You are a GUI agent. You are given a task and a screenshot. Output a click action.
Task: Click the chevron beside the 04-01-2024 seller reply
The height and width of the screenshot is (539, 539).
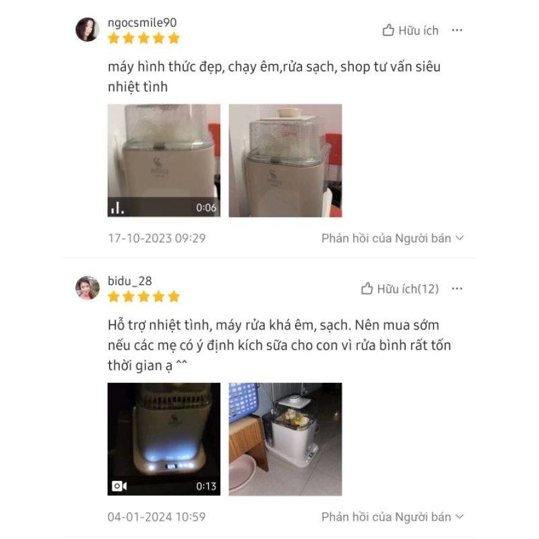tap(459, 517)
